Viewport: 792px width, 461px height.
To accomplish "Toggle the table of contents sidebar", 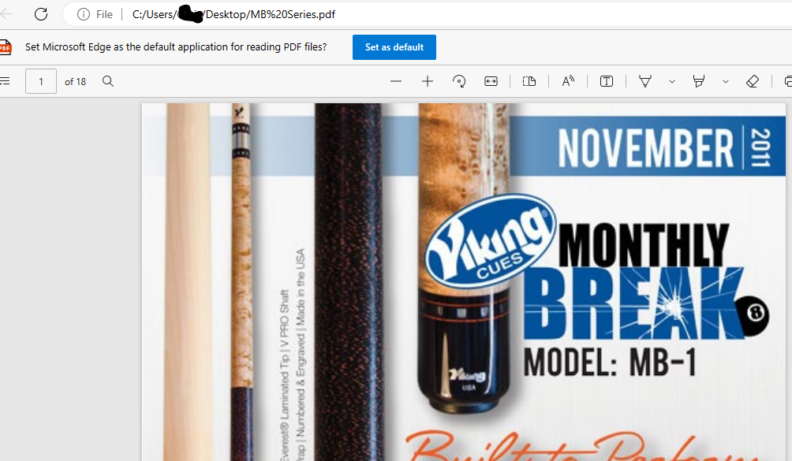I will 5,81.
